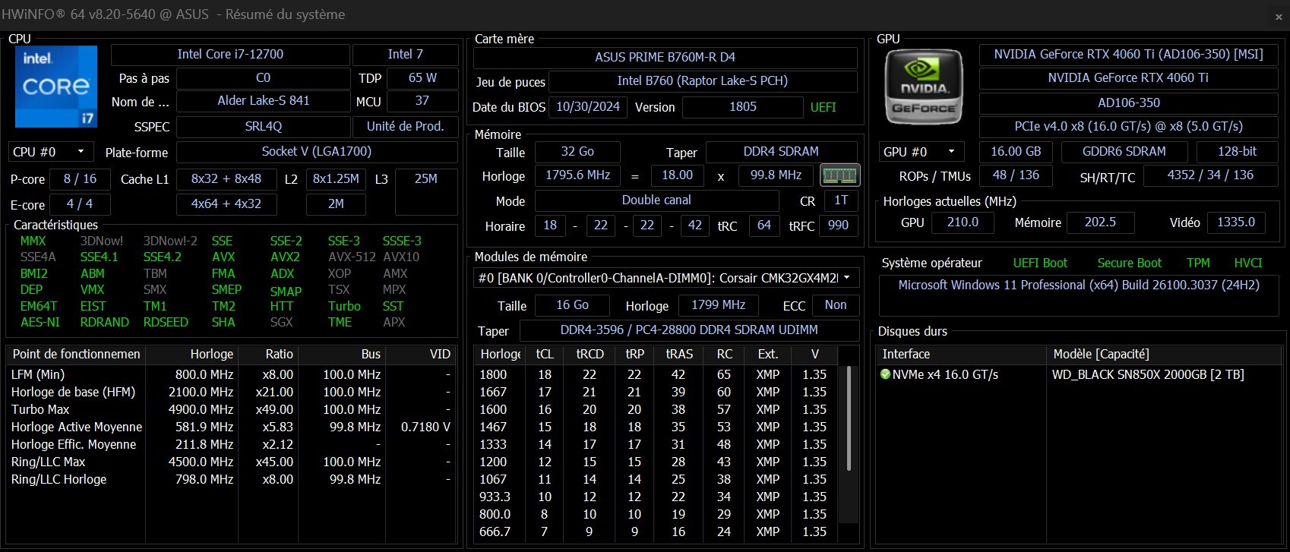This screenshot has height=552, width=1290.
Task: Click the BIOS date 10/30/2024 field
Action: tap(588, 107)
